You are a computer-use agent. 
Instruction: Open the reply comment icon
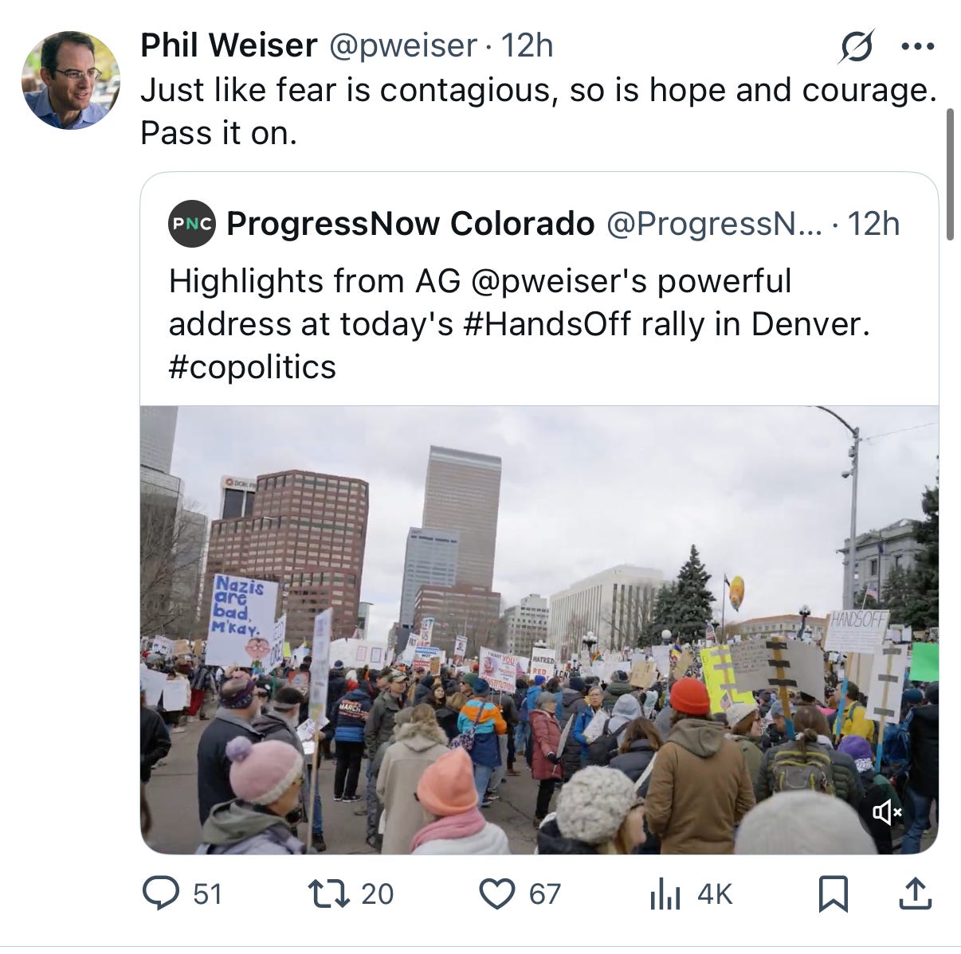tap(160, 893)
